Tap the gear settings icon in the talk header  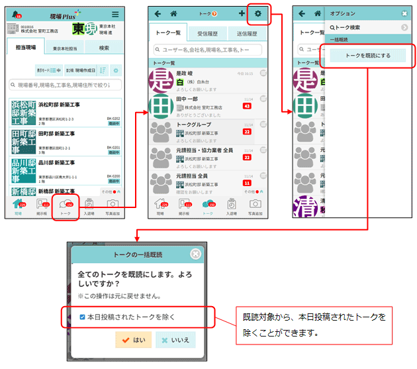tap(258, 13)
